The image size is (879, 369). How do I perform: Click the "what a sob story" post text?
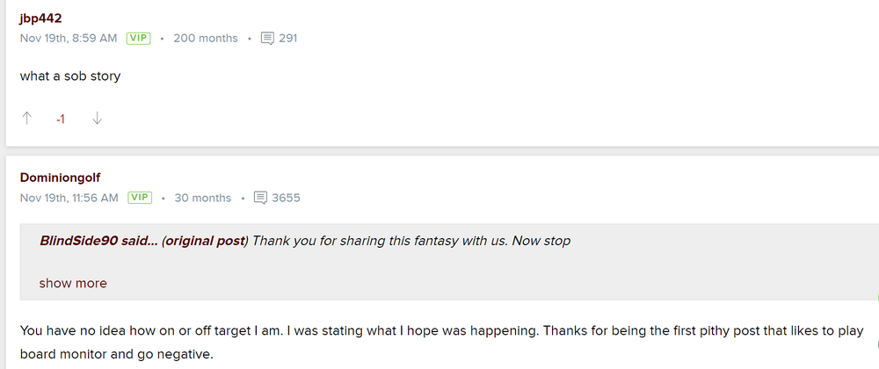pyautogui.click(x=70, y=76)
